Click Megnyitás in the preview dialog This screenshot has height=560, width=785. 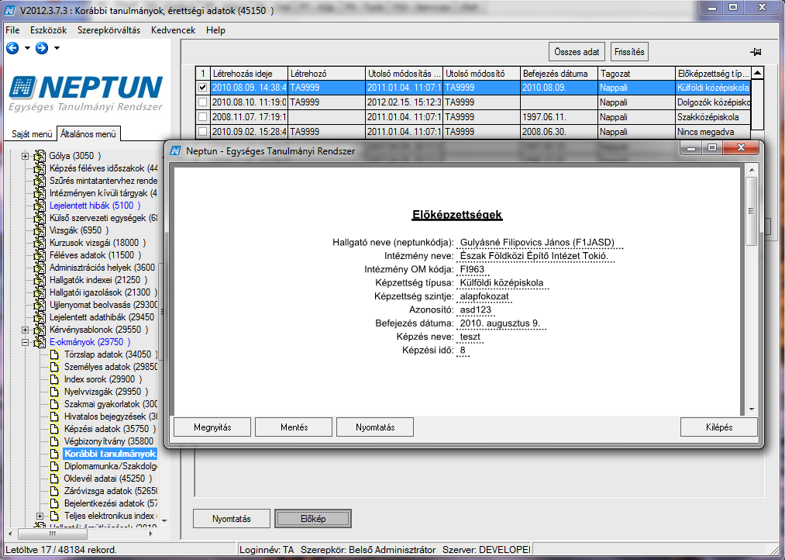click(x=212, y=427)
